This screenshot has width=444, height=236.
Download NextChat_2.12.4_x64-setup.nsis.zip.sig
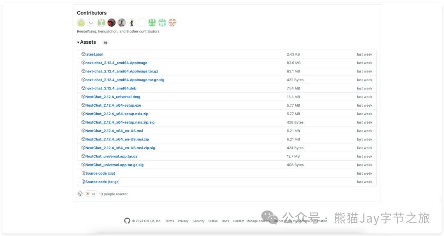pyautogui.click(x=120, y=123)
